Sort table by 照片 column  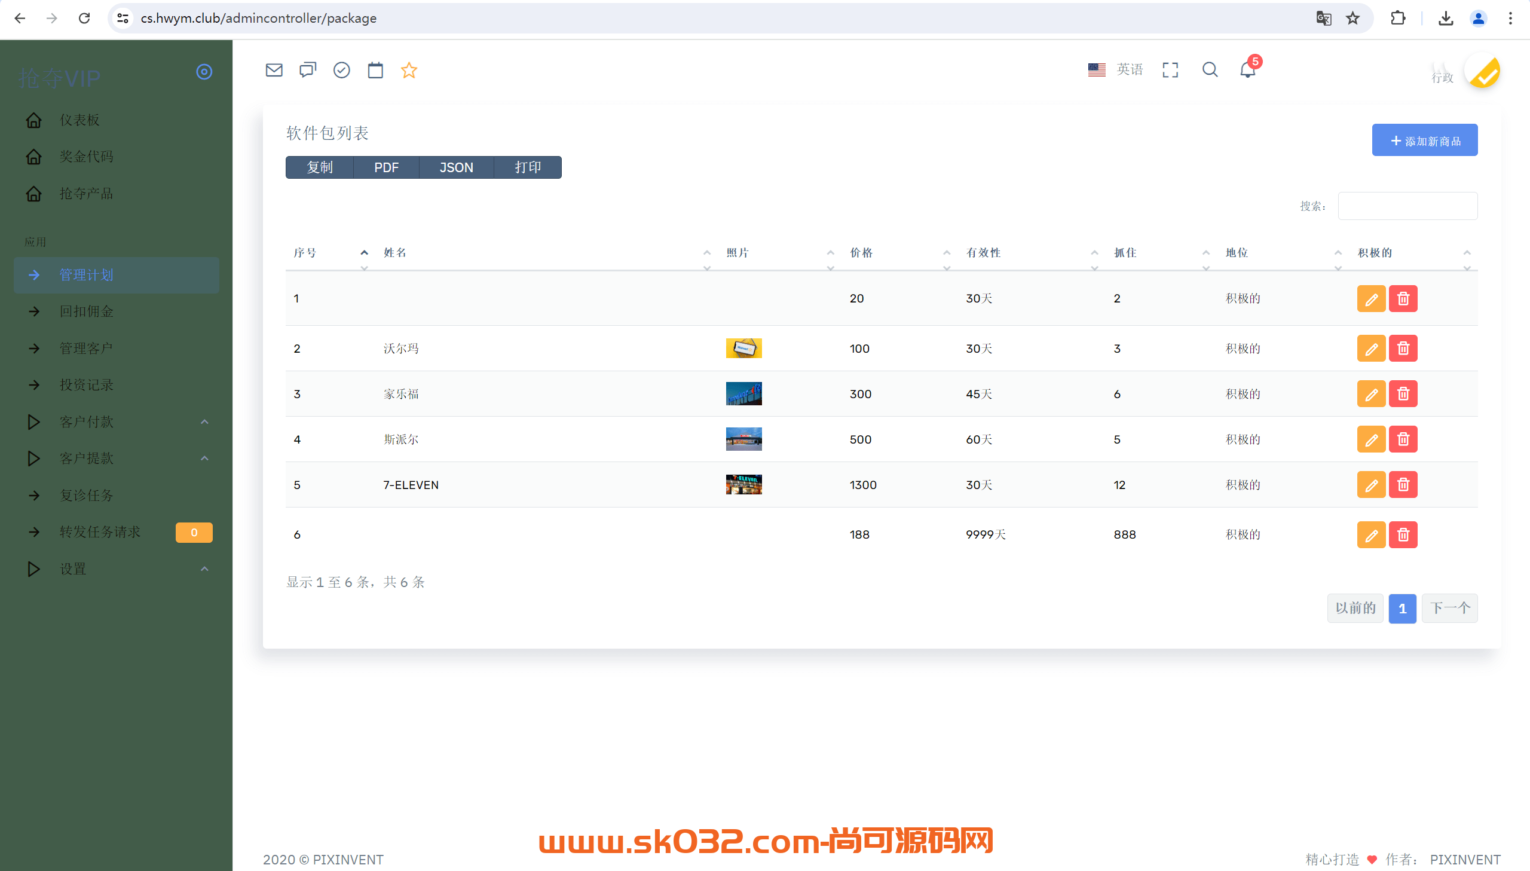pos(780,253)
